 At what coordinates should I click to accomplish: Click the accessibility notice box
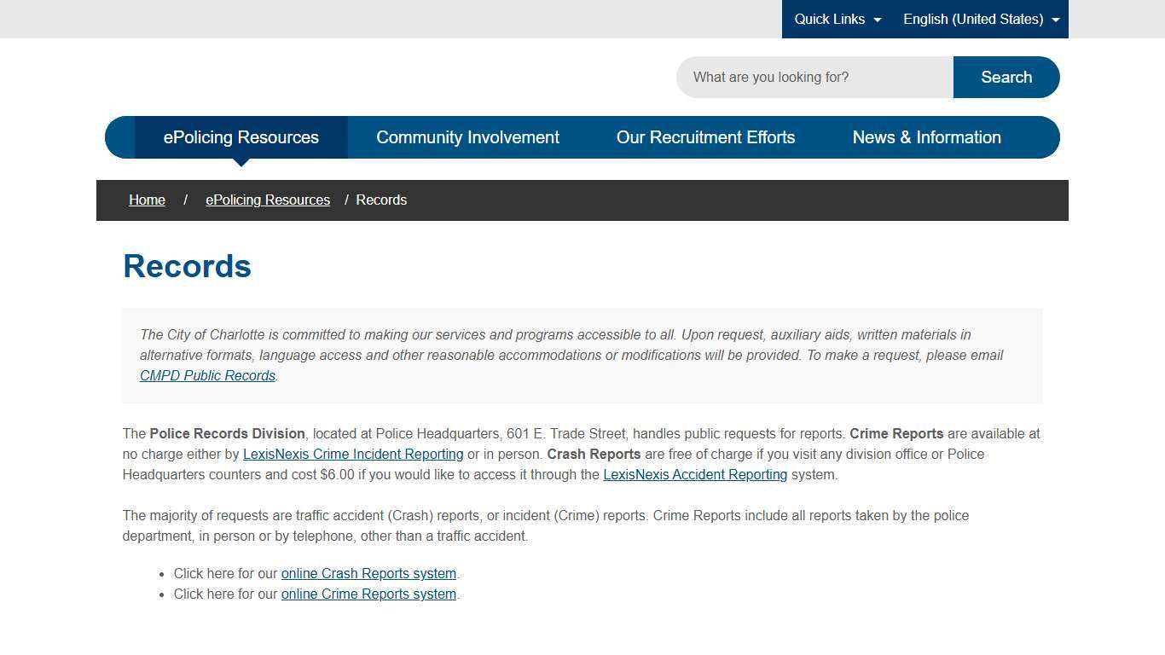coord(582,355)
